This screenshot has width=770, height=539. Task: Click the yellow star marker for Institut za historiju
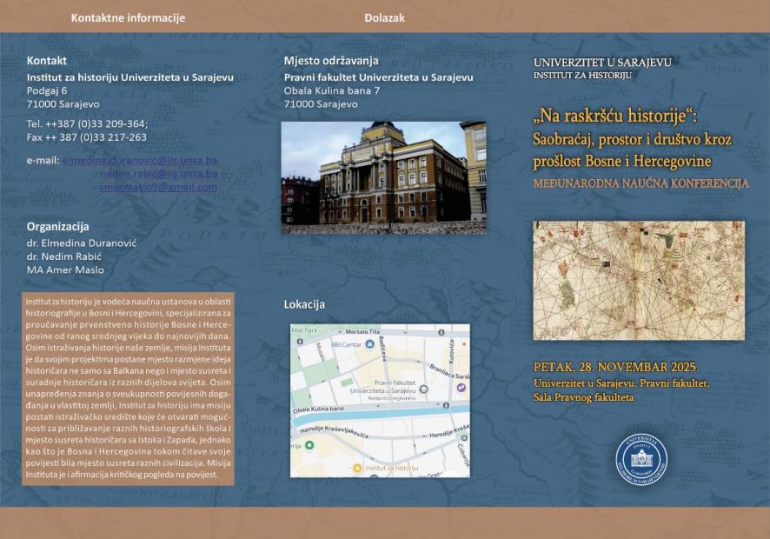pyautogui.click(x=357, y=467)
